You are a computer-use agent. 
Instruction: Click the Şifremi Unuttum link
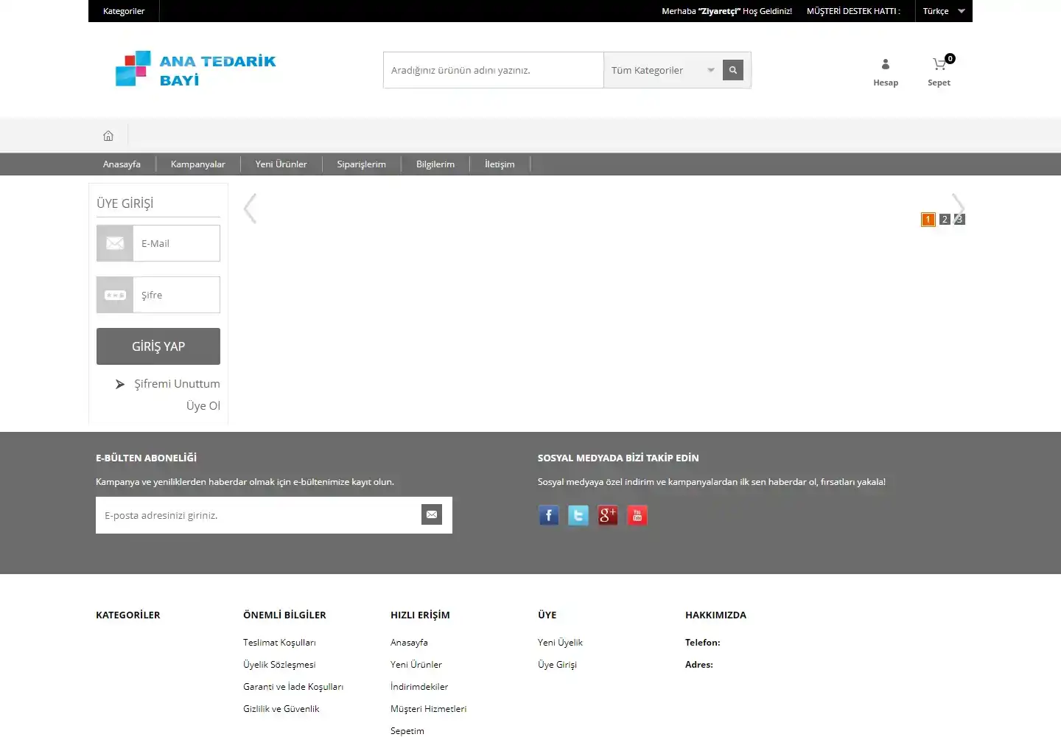click(x=177, y=384)
